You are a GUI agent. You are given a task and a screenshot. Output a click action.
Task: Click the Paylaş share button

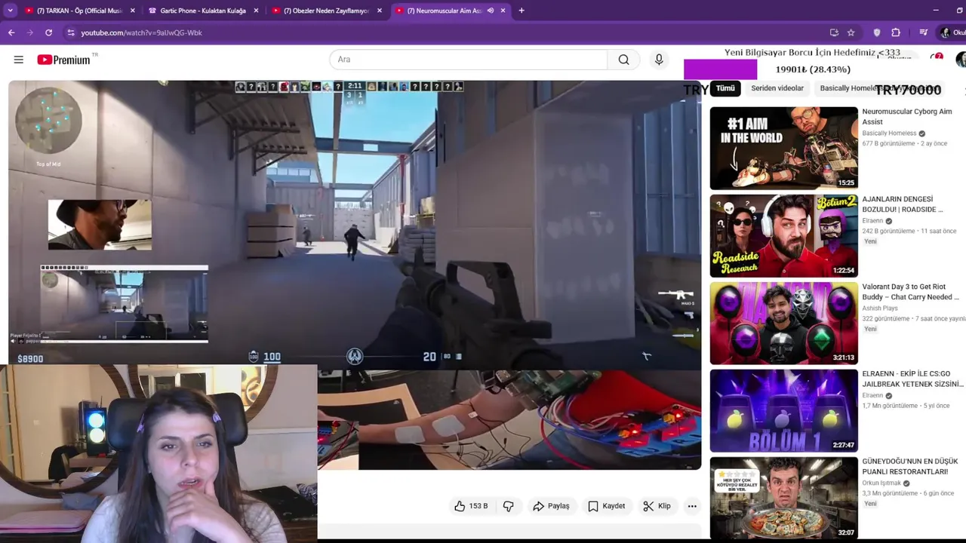click(551, 506)
